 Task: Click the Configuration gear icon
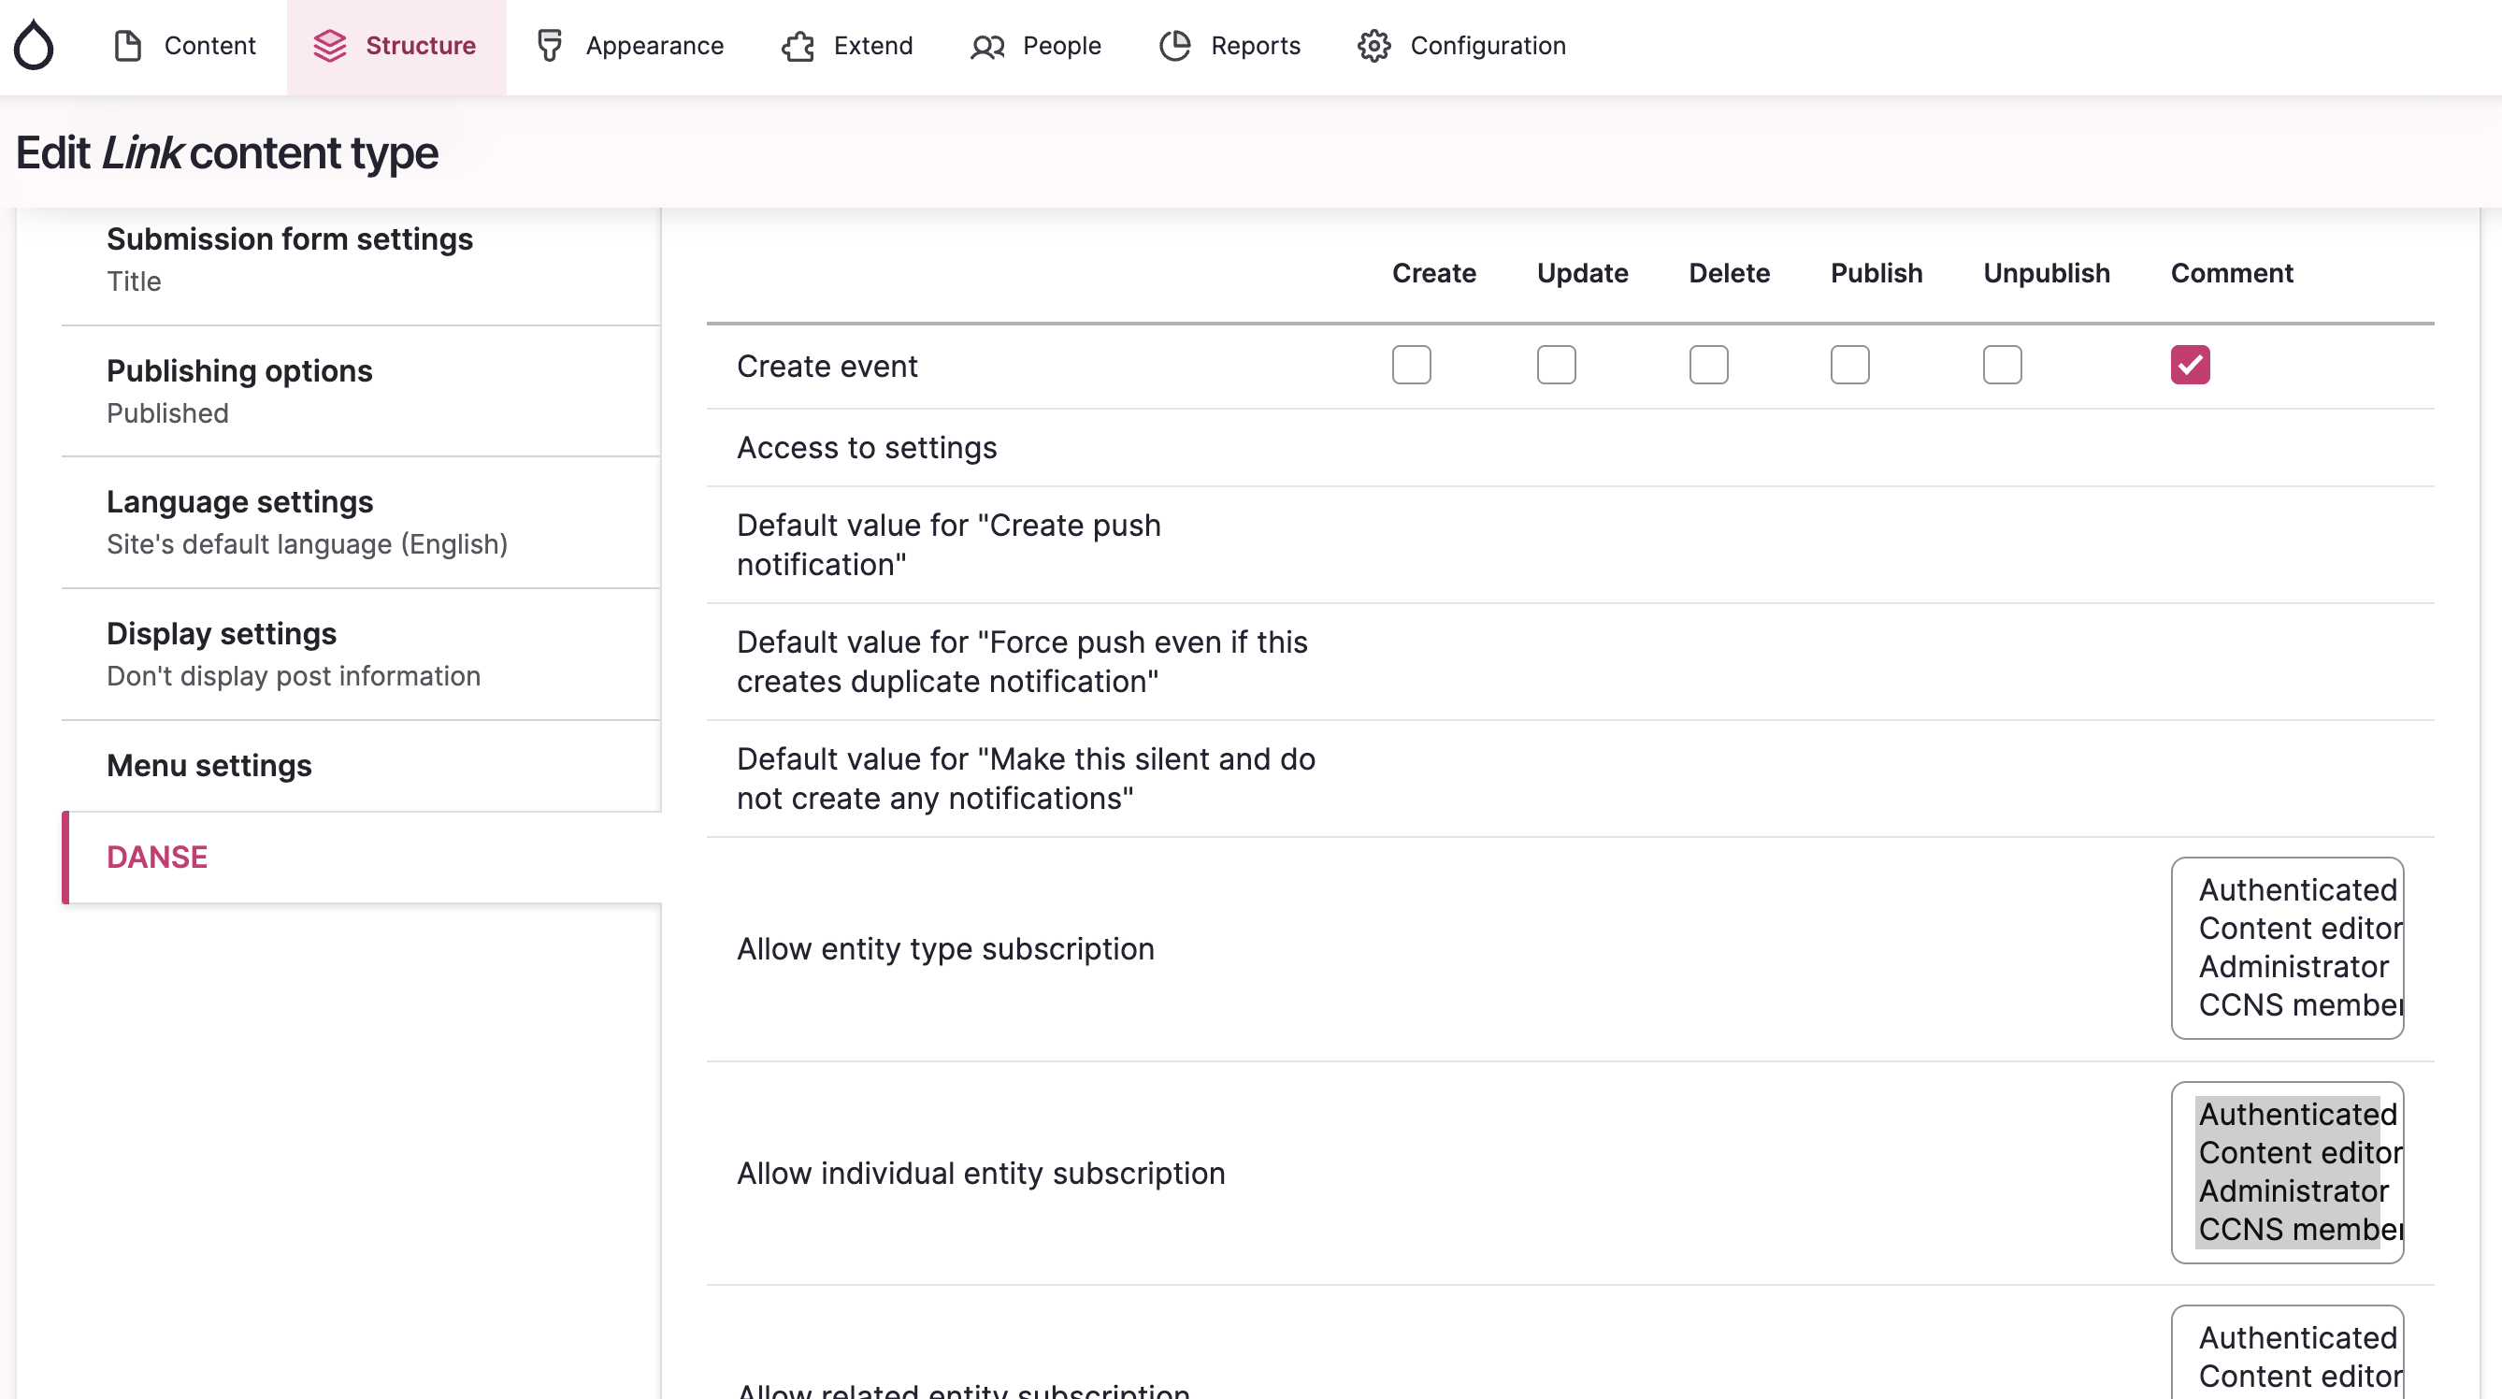point(1373,46)
